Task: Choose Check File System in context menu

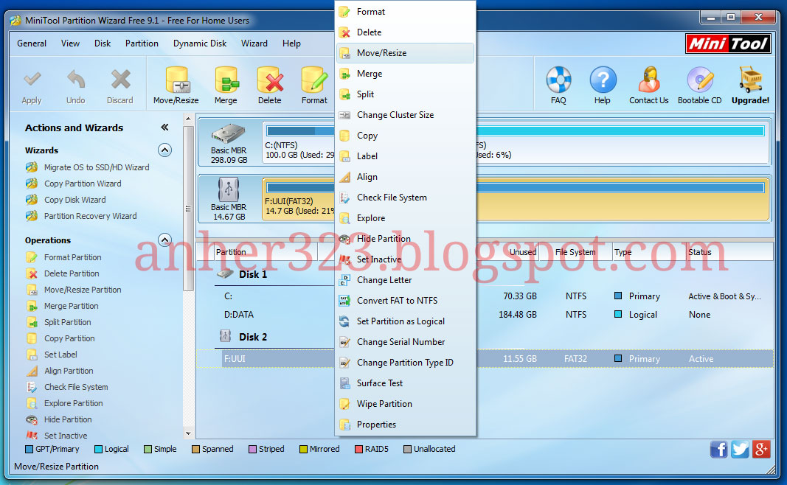Action: tap(405, 198)
